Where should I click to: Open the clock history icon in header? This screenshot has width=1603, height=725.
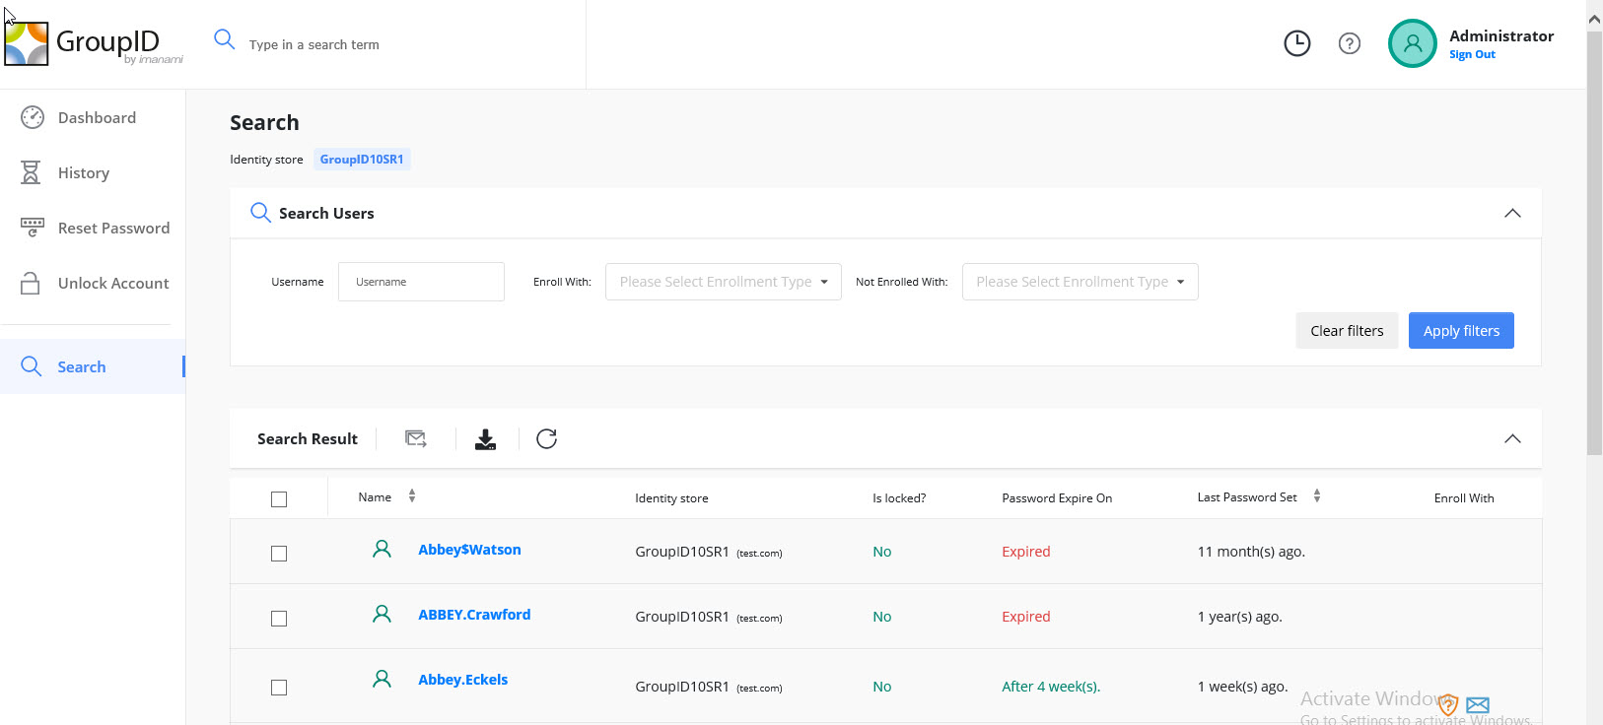tap(1297, 43)
